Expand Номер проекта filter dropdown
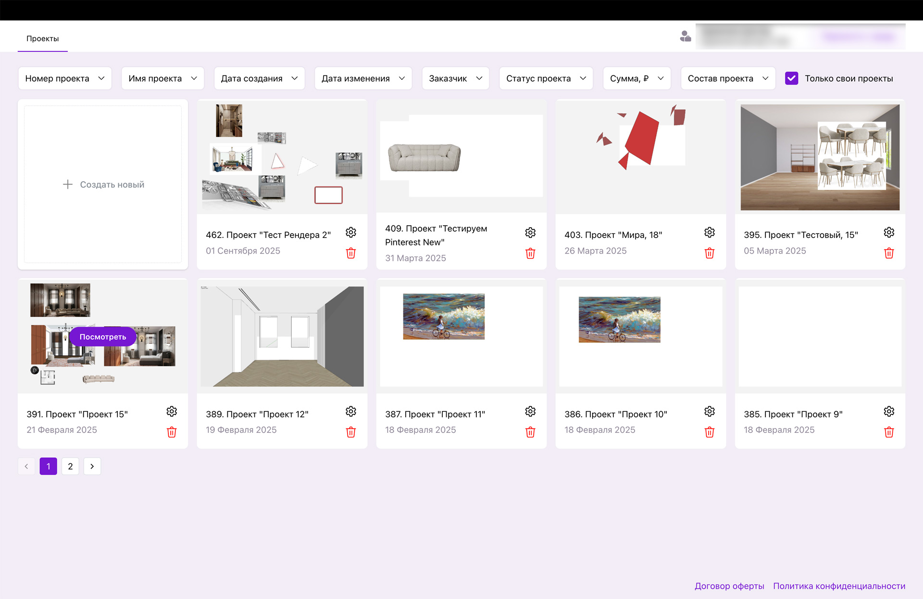This screenshot has width=923, height=599. click(65, 78)
